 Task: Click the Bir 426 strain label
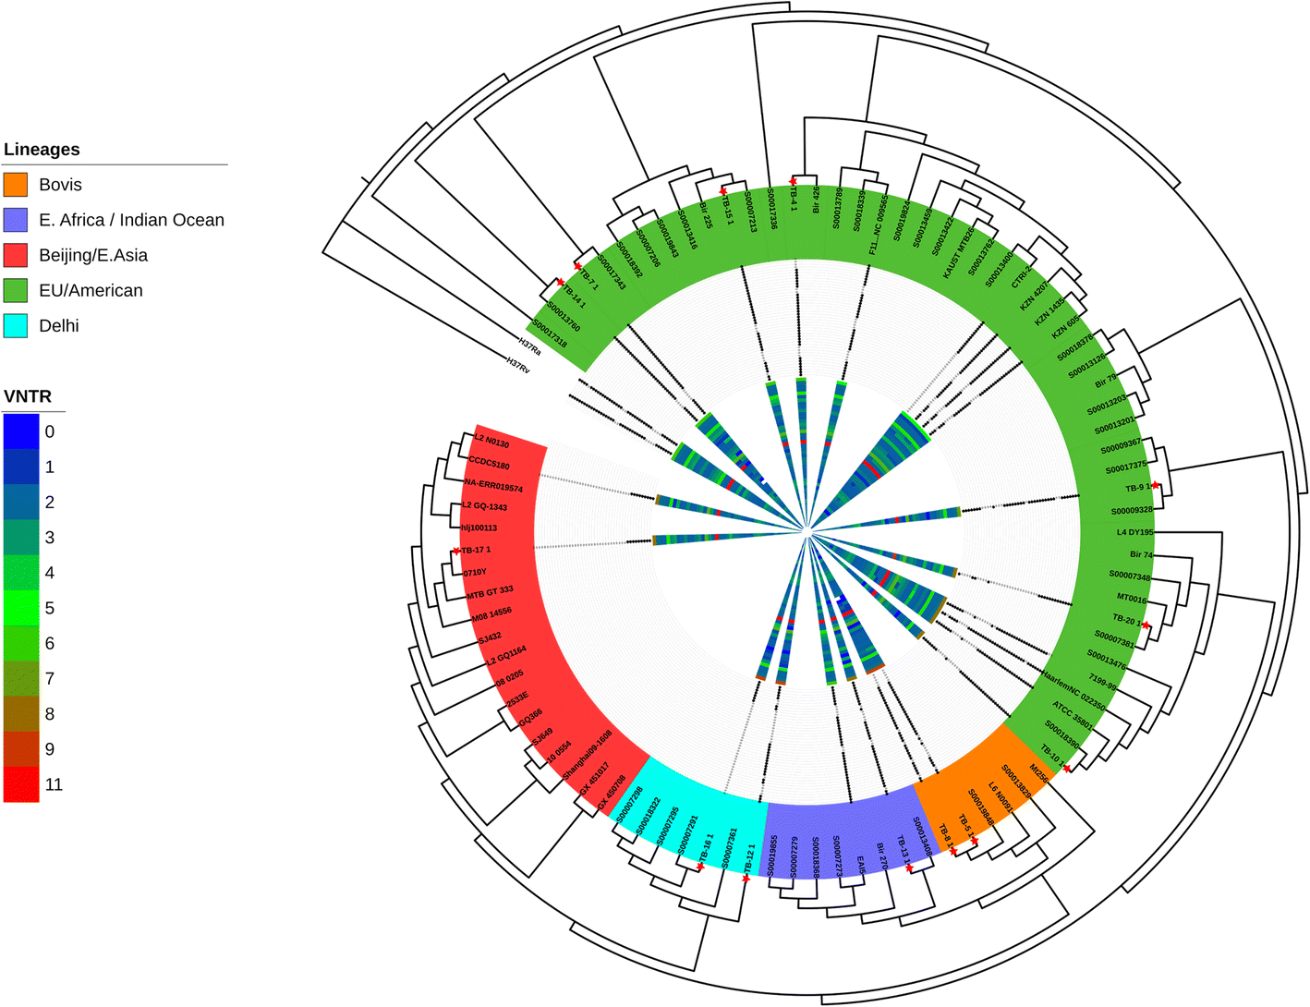pos(816,199)
